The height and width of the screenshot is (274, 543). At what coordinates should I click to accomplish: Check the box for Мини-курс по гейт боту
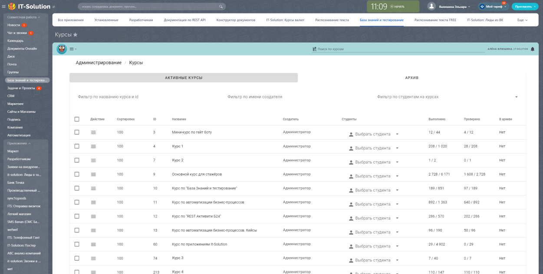[x=77, y=132]
